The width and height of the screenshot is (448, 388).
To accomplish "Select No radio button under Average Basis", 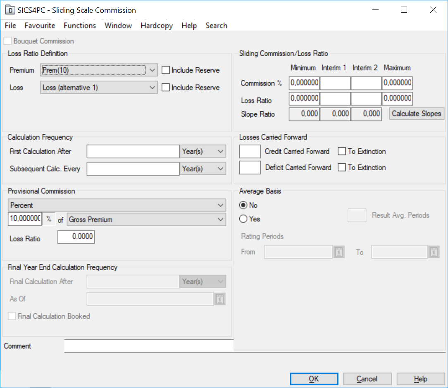I will point(243,205).
